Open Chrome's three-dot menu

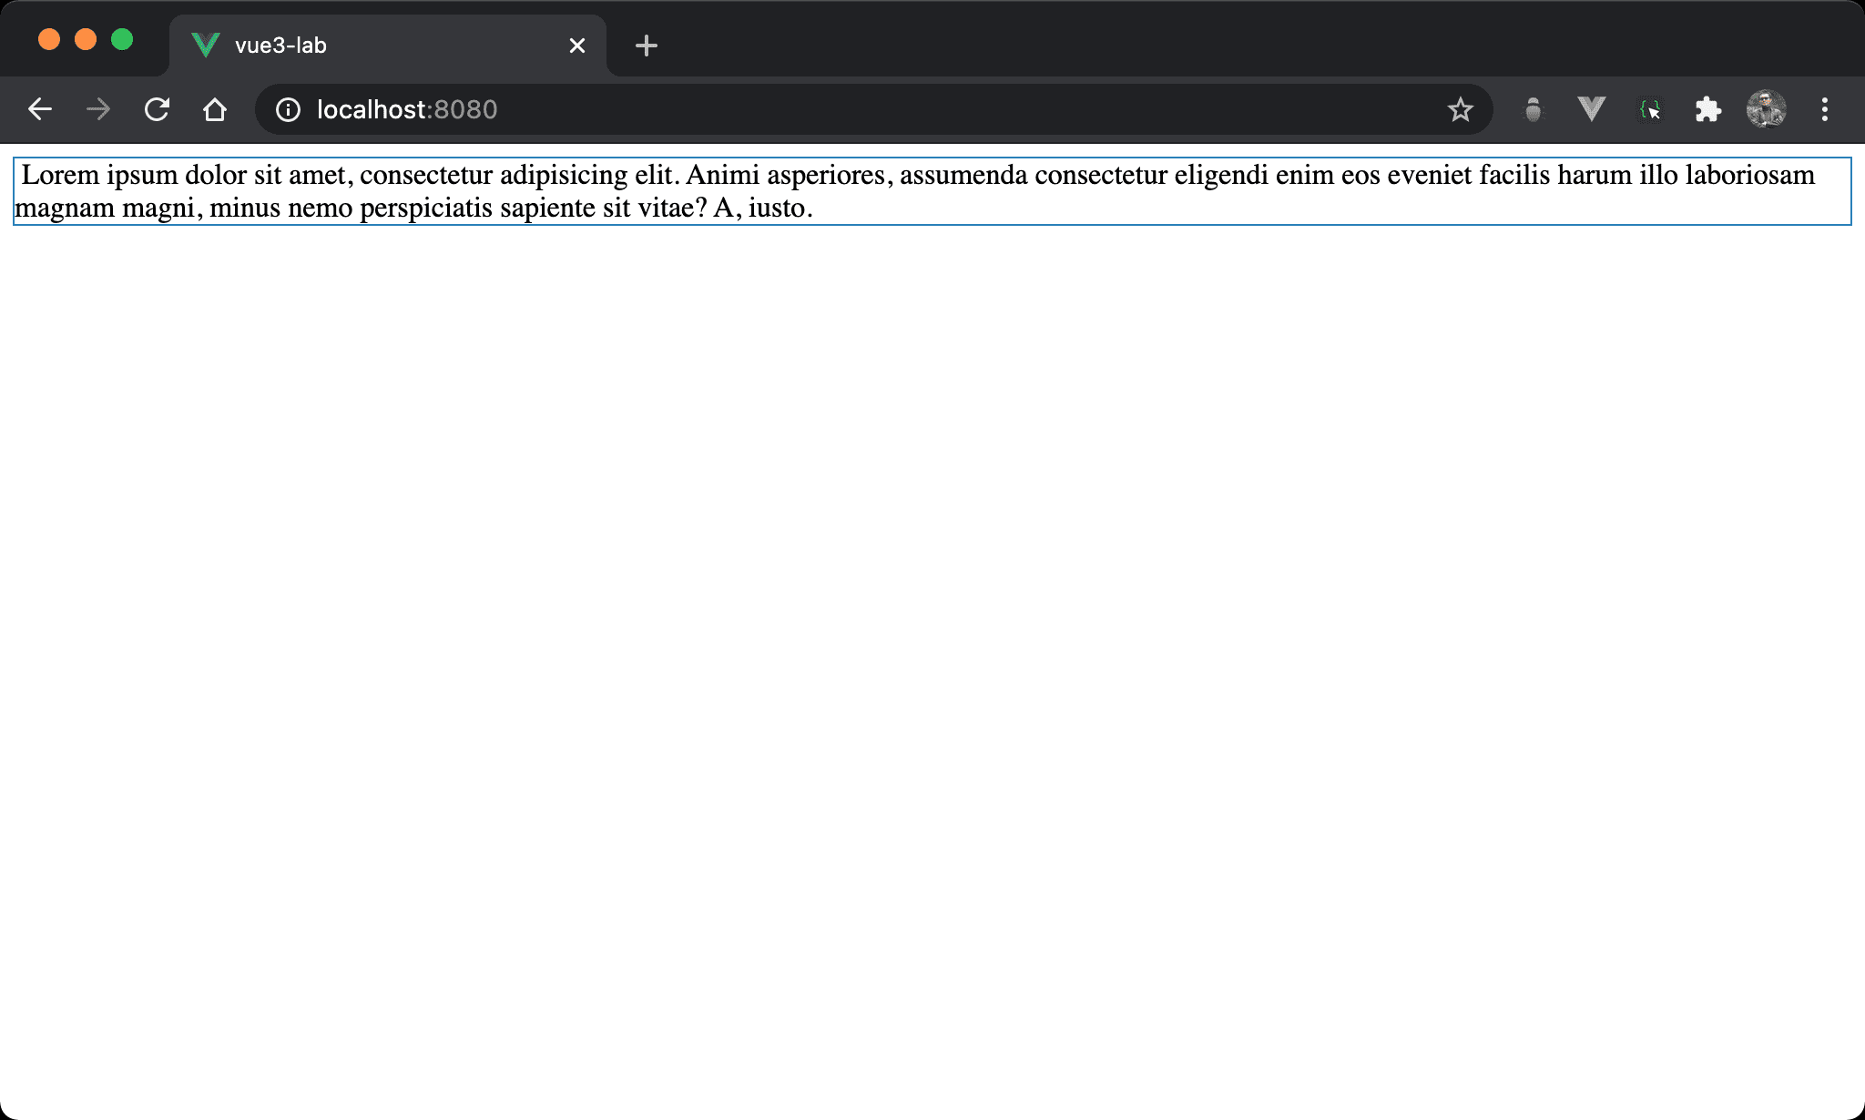click(x=1824, y=109)
